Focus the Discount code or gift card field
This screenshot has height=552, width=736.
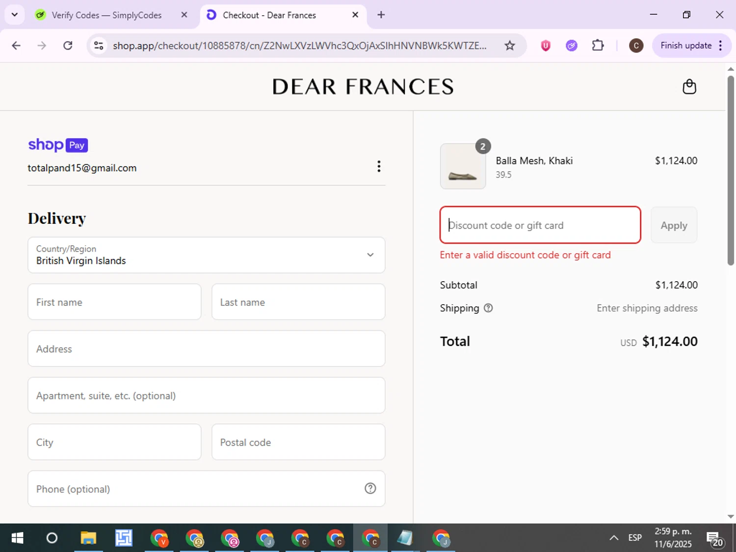[540, 225]
